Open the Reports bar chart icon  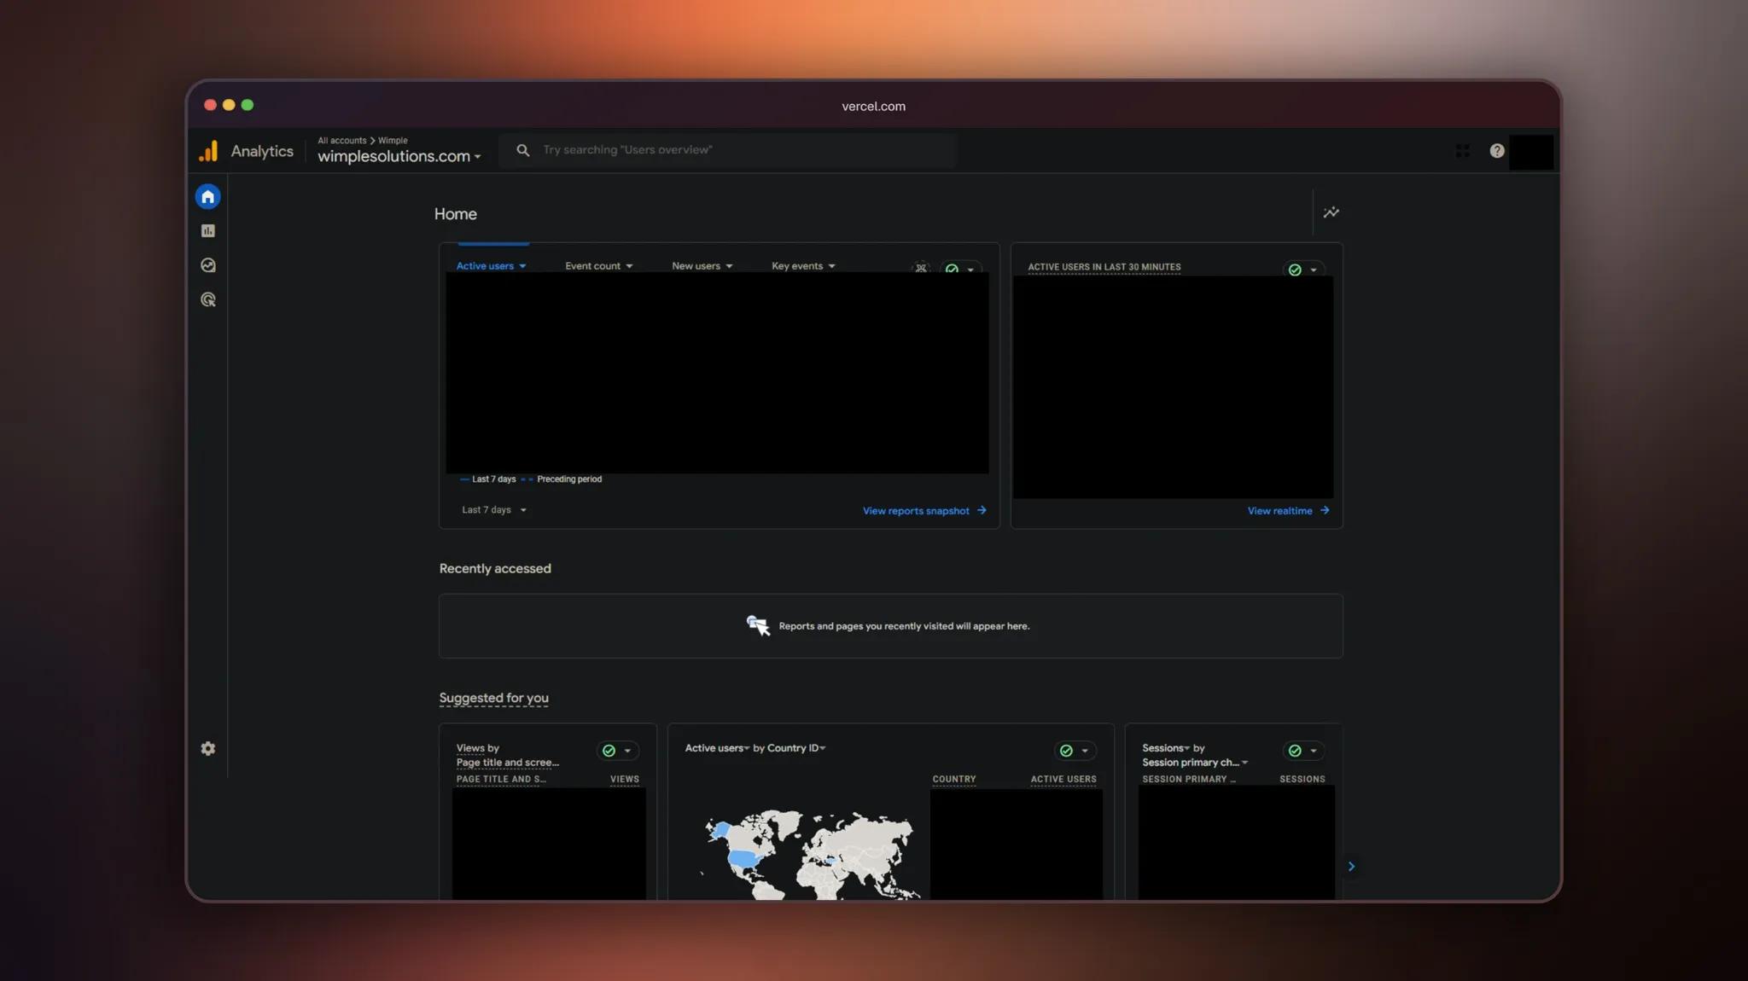coord(207,231)
